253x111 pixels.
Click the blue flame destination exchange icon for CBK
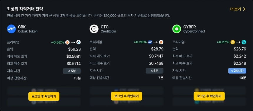(79, 42)
